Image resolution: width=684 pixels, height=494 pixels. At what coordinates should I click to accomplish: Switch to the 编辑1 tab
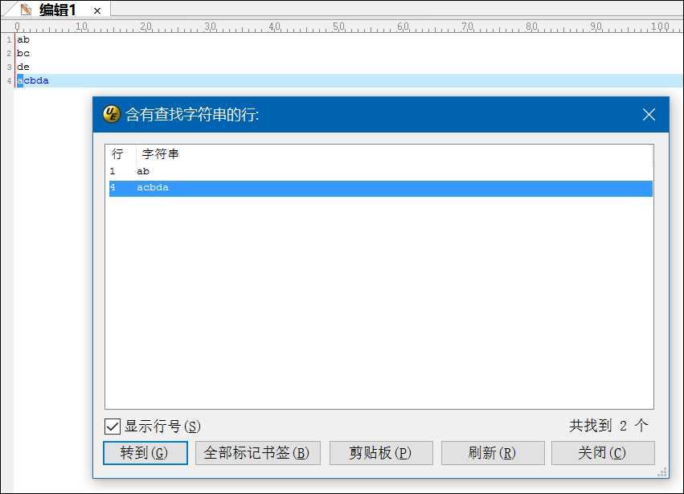coord(56,10)
